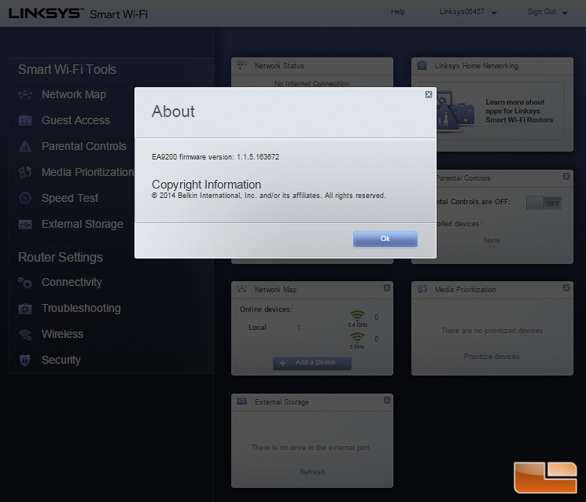The image size is (586, 502).
Task: Select Parental Controls in the sidebar
Action: tap(84, 146)
